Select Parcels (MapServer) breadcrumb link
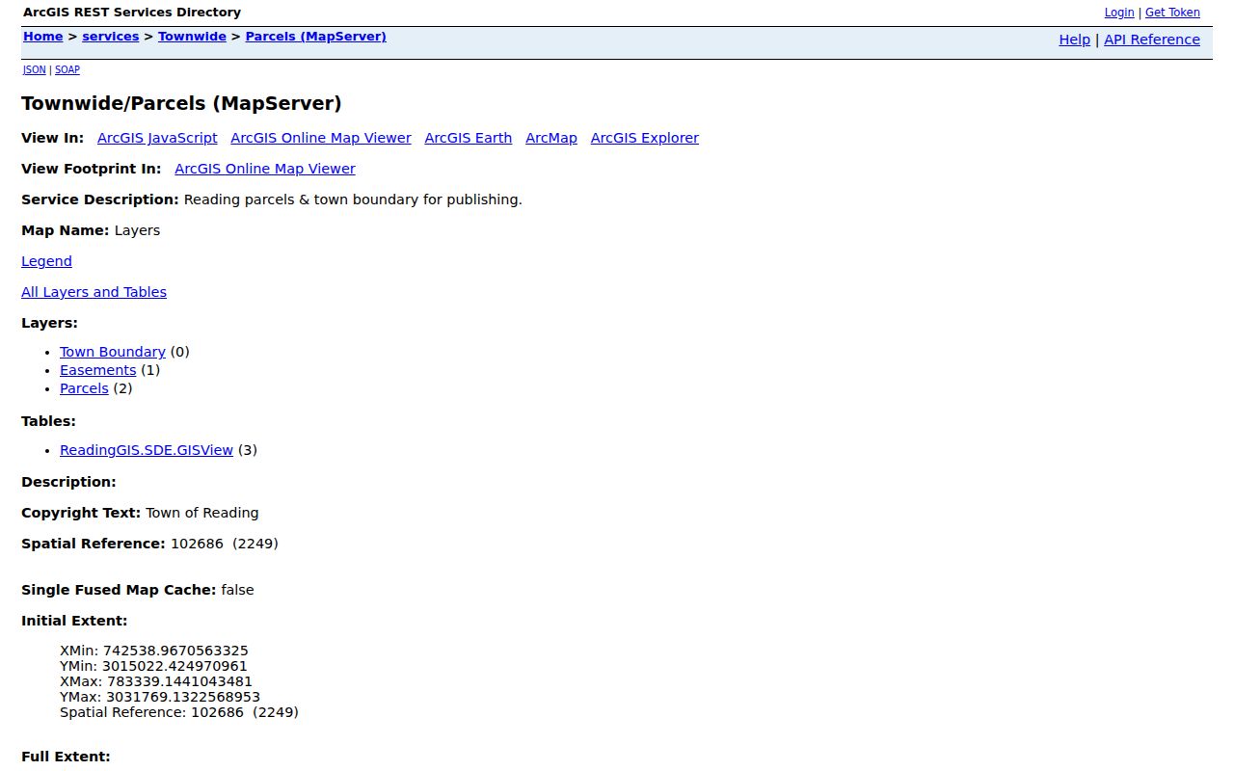This screenshot has width=1234, height=771. 316,37
